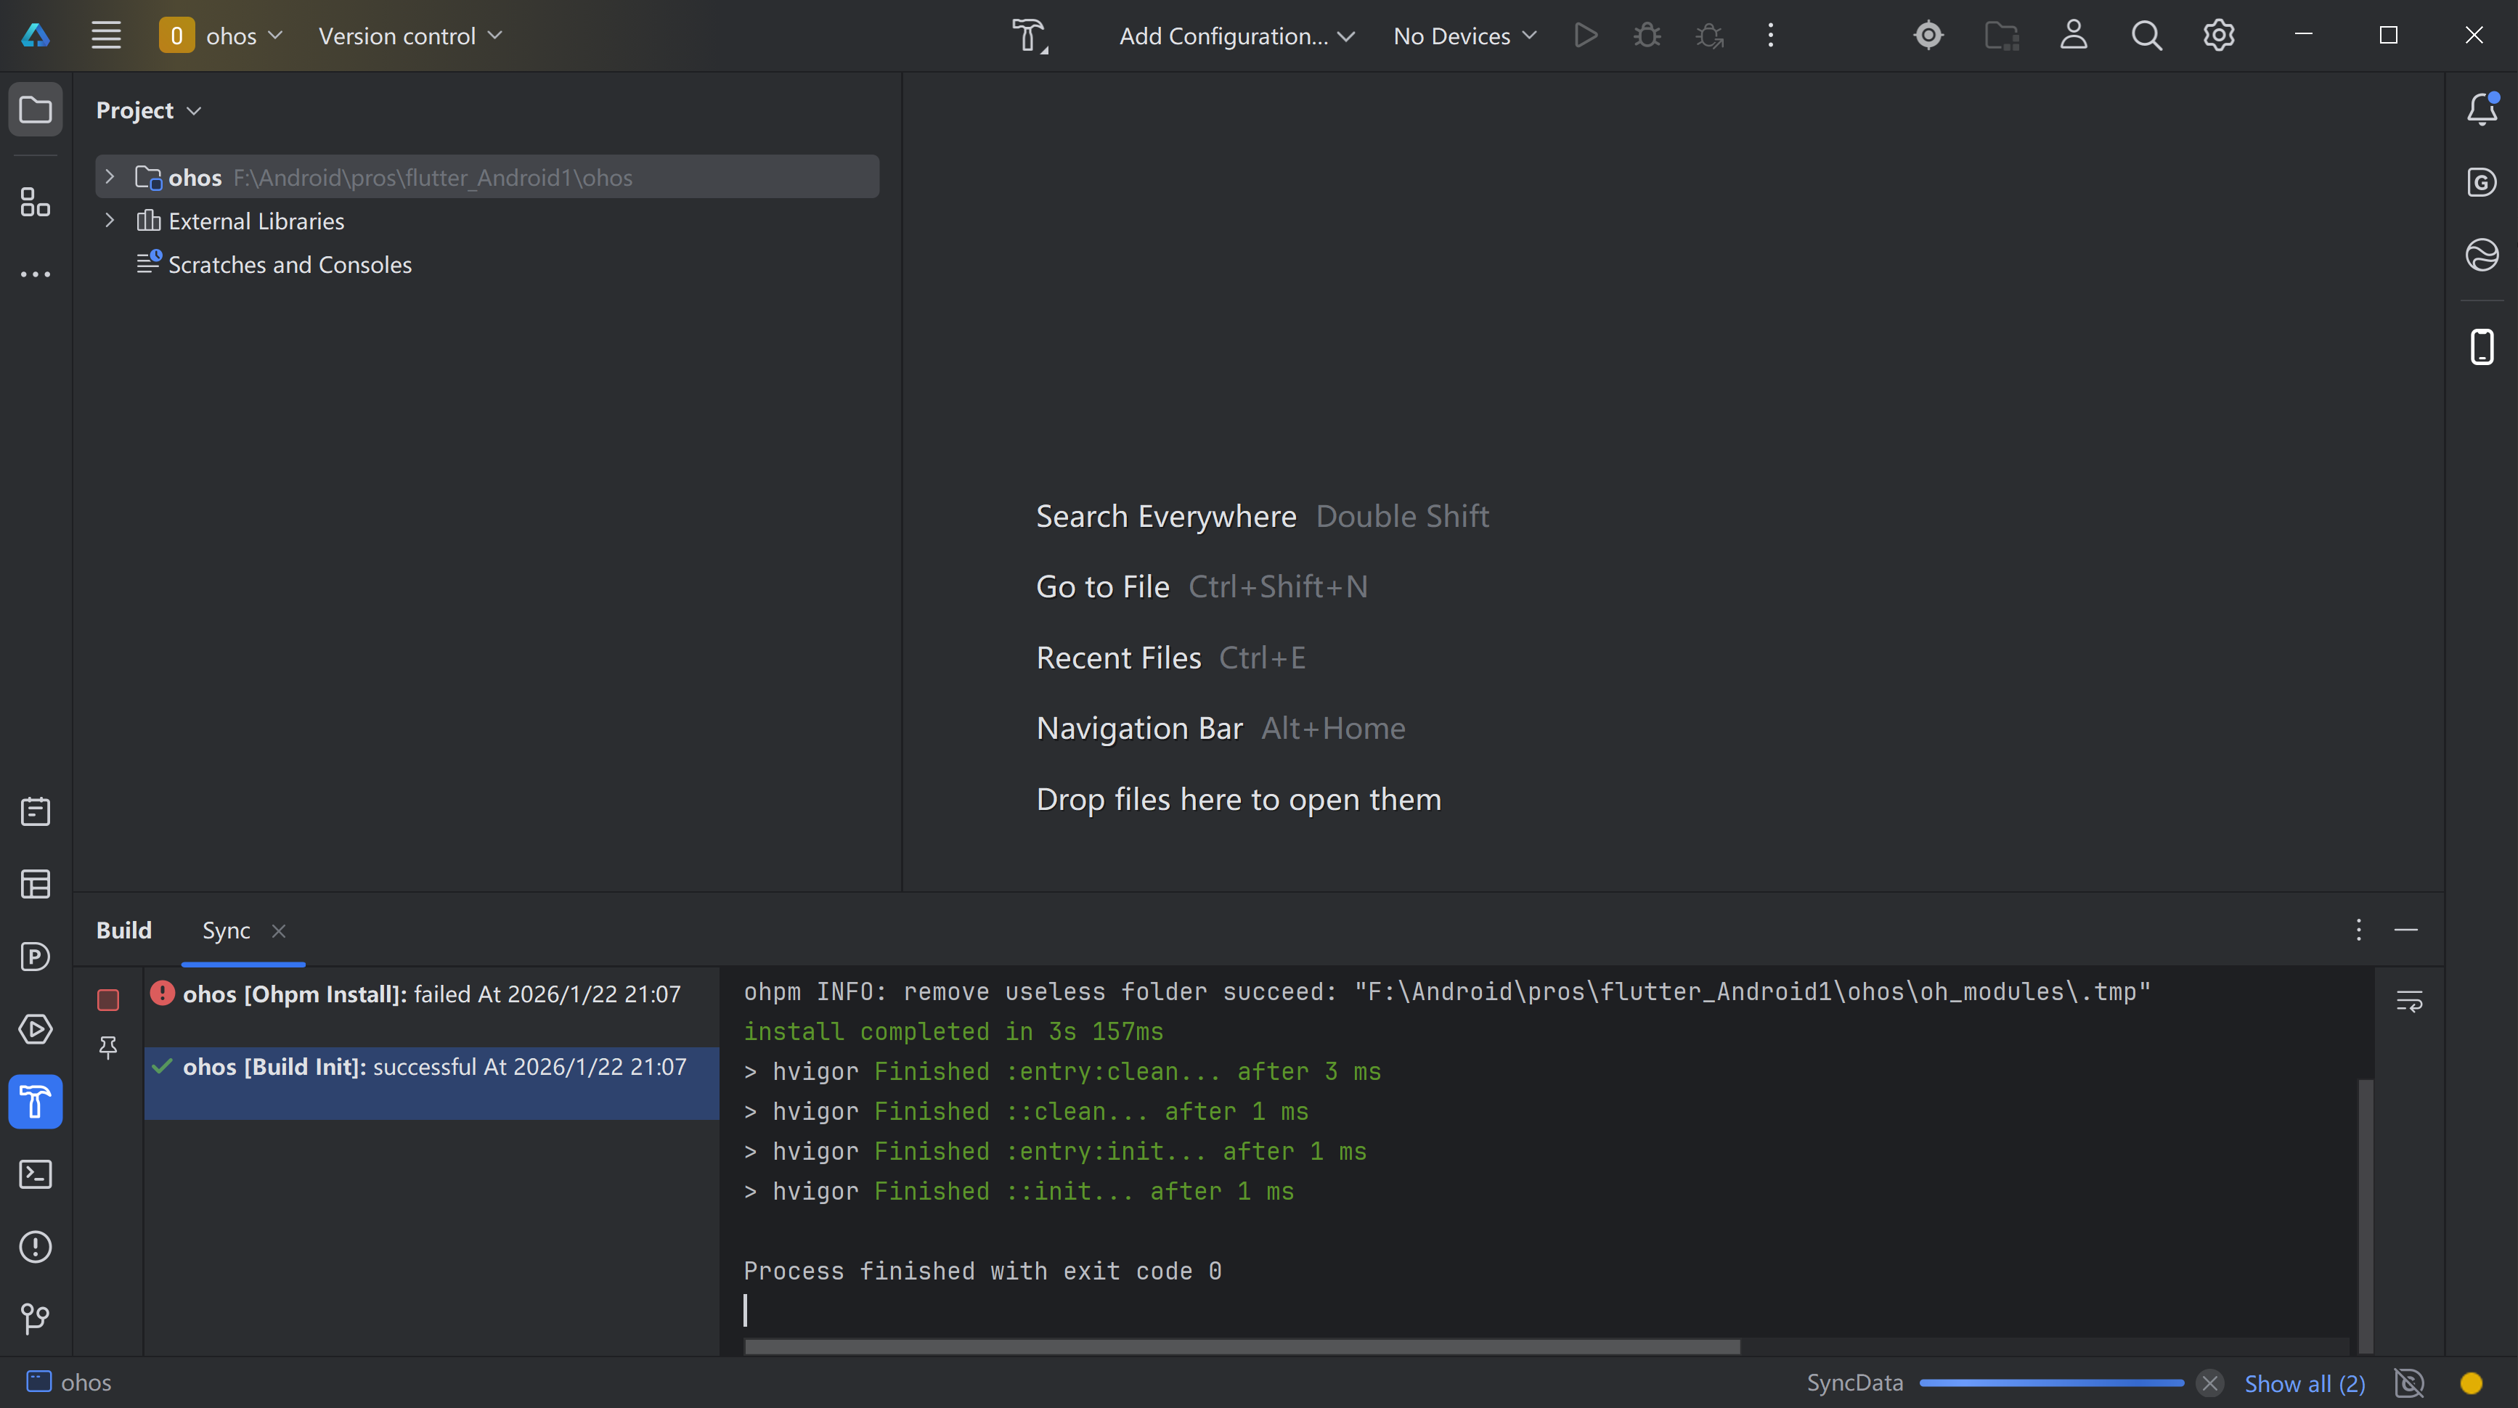The width and height of the screenshot is (2518, 1408).
Task: Open the Structure tool window icon
Action: (x=35, y=202)
